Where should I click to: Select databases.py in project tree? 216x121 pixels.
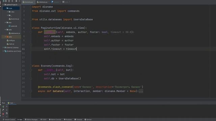[15, 33]
